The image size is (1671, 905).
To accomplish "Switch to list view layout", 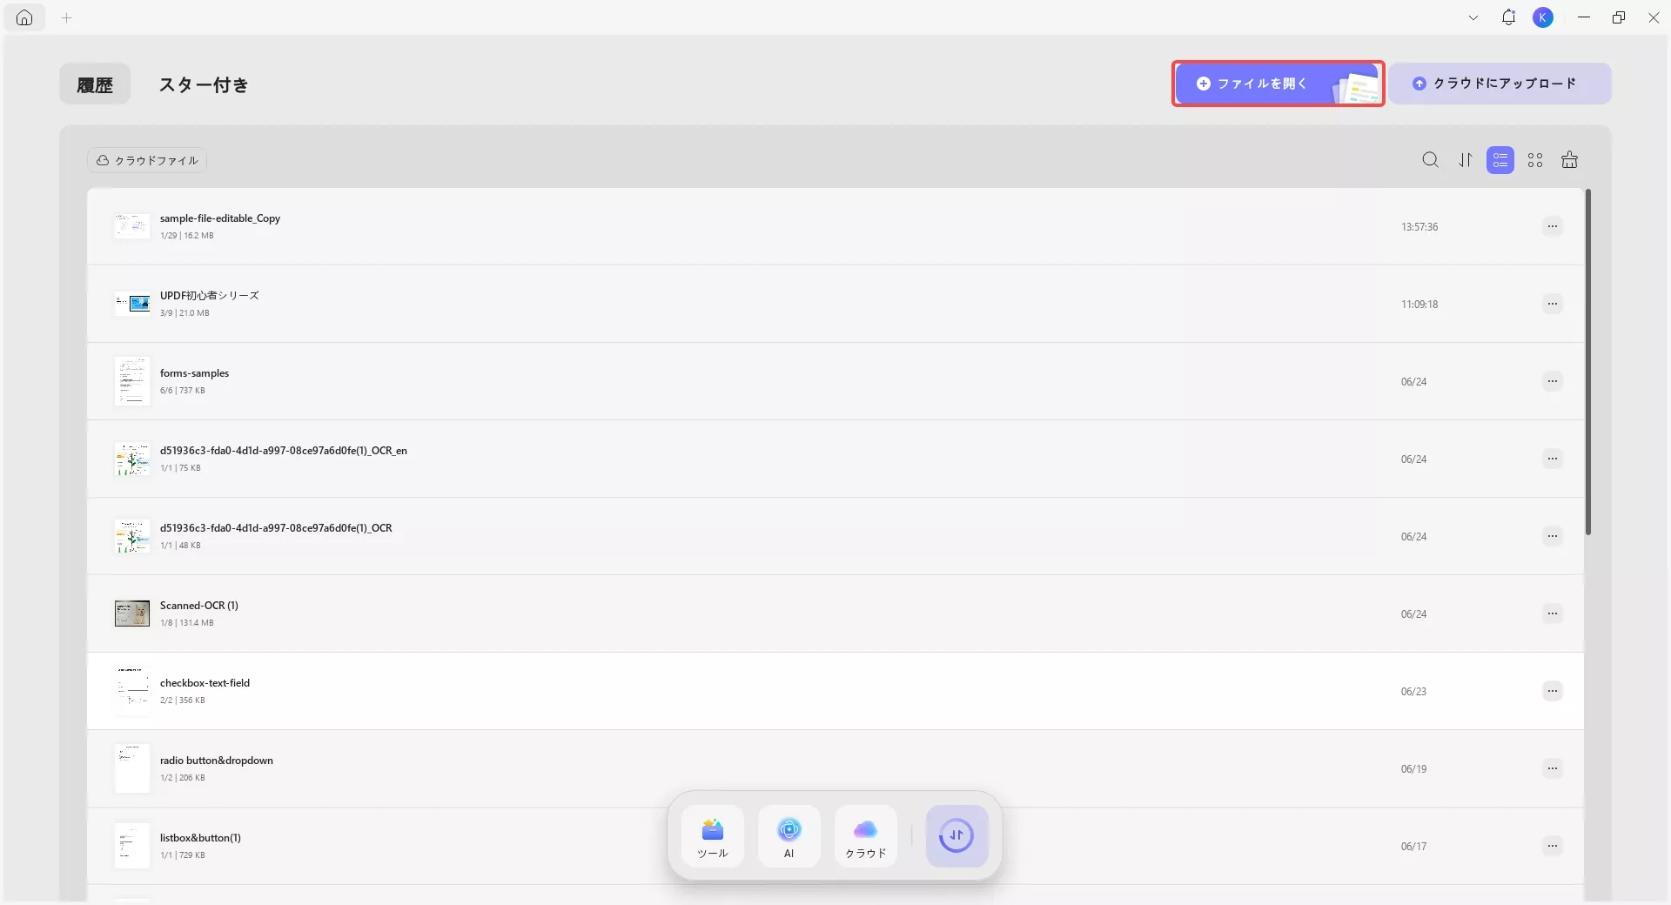I will pos(1500,160).
